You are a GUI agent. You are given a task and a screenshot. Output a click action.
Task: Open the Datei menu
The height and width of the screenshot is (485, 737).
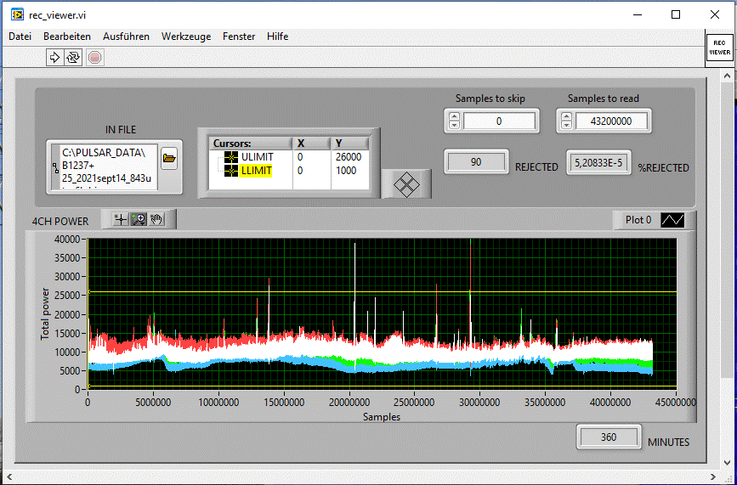tap(20, 37)
